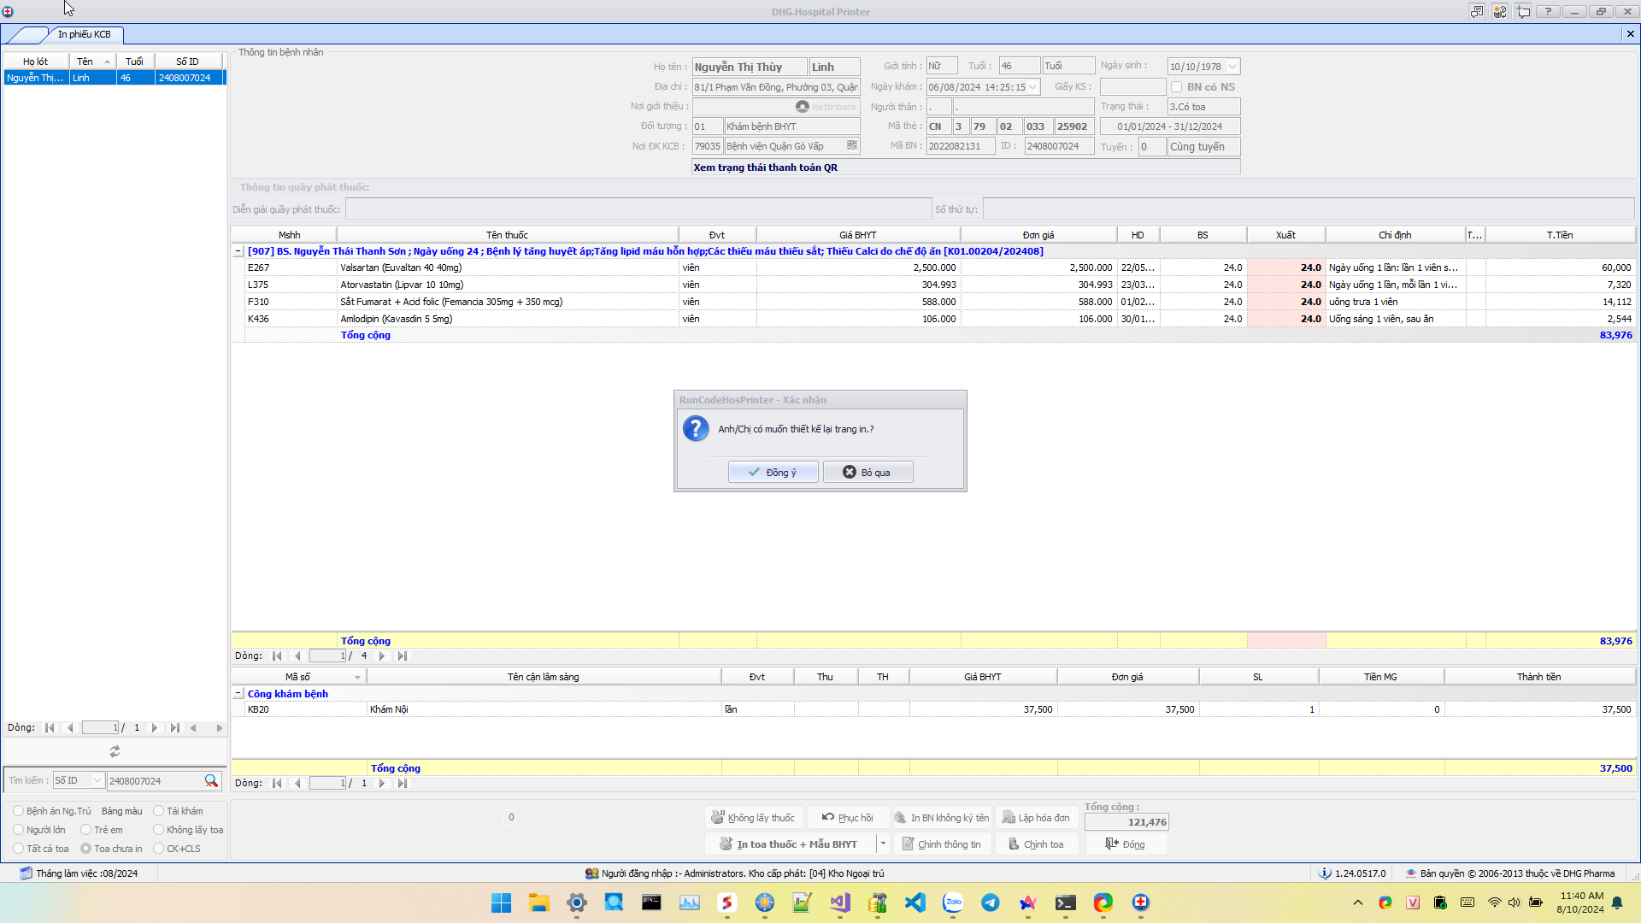The height and width of the screenshot is (923, 1641).
Task: Switch to the In phiếu KCB tab
Action: [84, 34]
